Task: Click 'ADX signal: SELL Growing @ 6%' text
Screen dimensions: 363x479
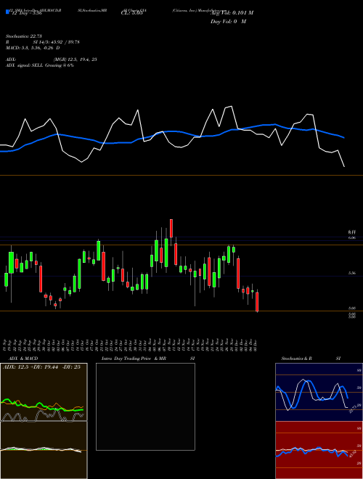Action: 40,65
